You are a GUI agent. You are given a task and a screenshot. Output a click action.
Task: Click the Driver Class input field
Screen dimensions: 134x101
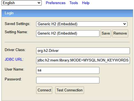(x=83, y=51)
